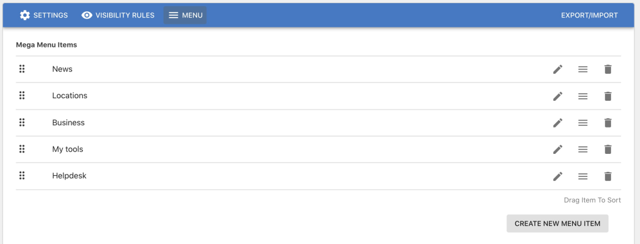Open submenu lines icon for News
This screenshot has width=640, height=244.
pyautogui.click(x=583, y=69)
